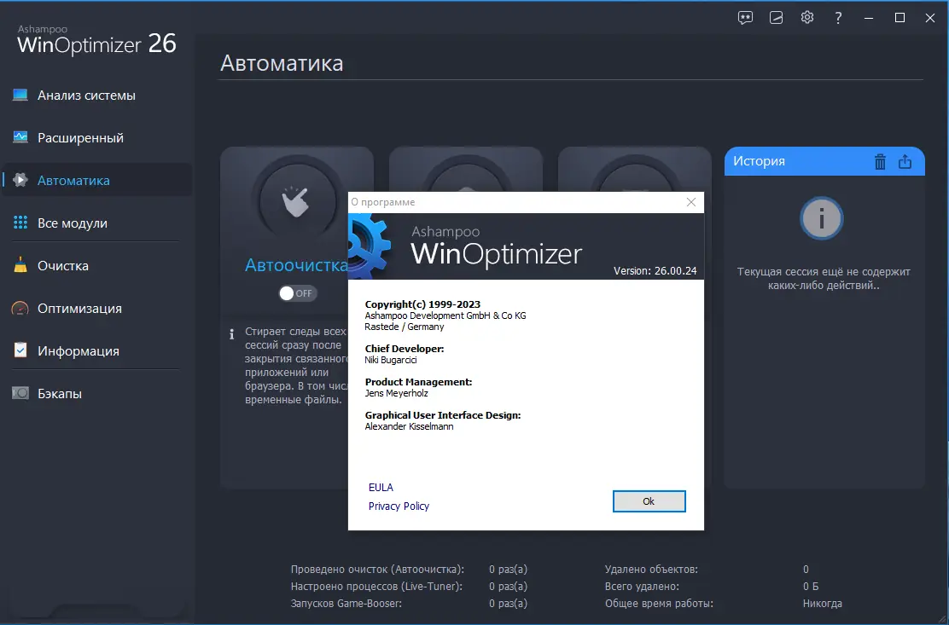Image resolution: width=949 pixels, height=625 pixels.
Task: Click the Никогда value
Action: tap(823, 603)
